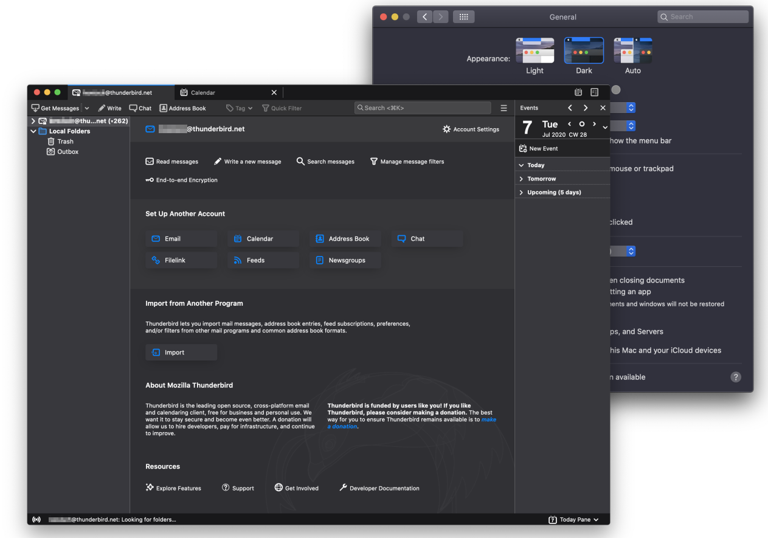Screen dimensions: 768x538
Task: Open the Thunderbird hamburger app menu
Action: 503,108
